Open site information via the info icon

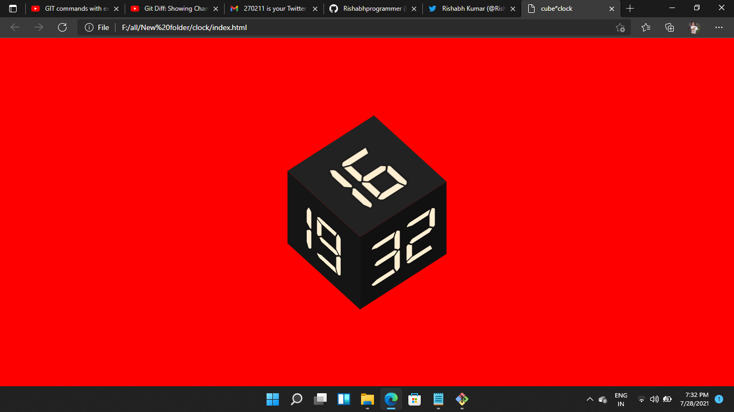point(89,27)
